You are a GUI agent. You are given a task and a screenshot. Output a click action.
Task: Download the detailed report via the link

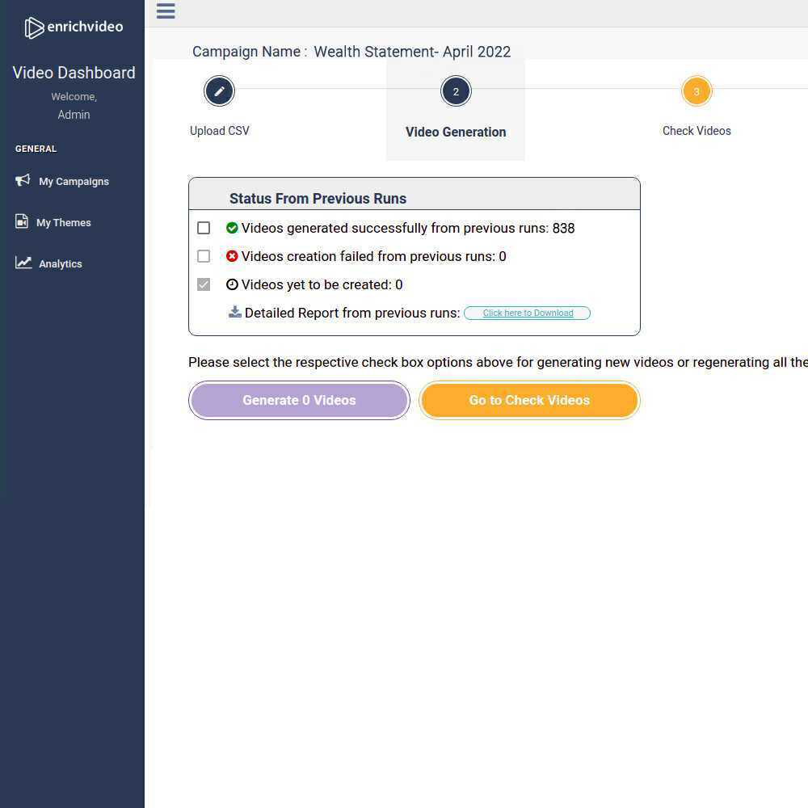tap(527, 313)
